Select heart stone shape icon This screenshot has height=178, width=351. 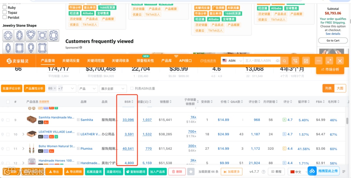tap(31, 35)
